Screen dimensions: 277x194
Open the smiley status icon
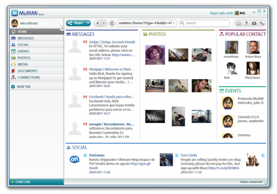[x=239, y=23]
